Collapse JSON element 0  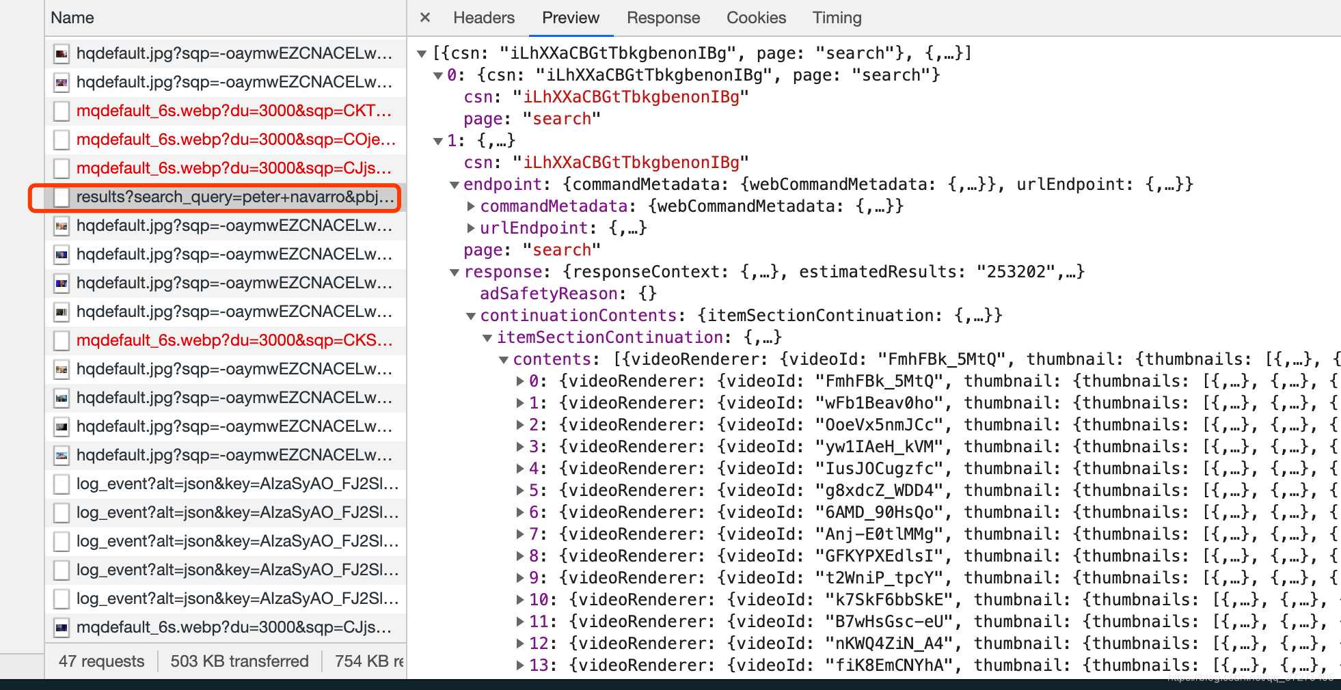pos(439,75)
